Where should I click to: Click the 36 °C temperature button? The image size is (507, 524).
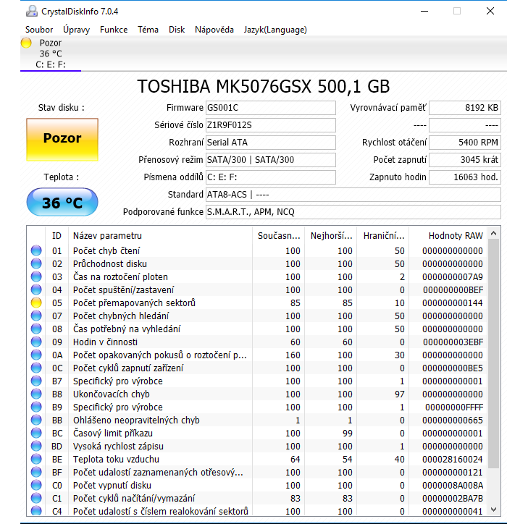(x=62, y=202)
